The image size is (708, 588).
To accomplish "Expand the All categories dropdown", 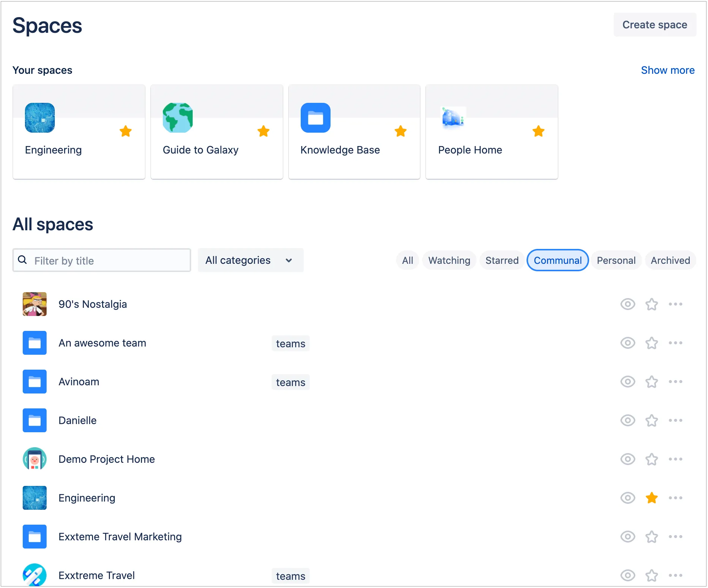I will click(250, 260).
